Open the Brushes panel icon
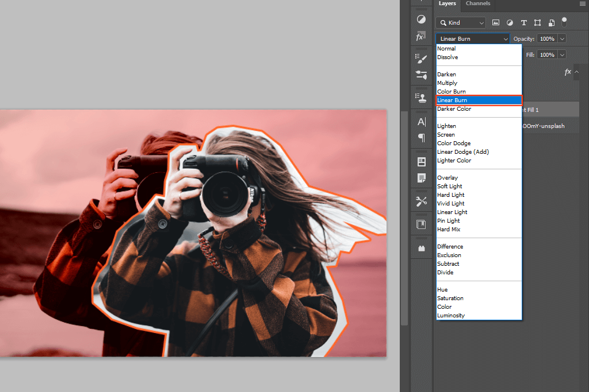The image size is (589, 392). point(421,59)
